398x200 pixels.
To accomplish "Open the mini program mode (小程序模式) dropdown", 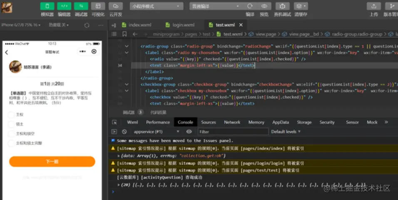I will (157, 6).
